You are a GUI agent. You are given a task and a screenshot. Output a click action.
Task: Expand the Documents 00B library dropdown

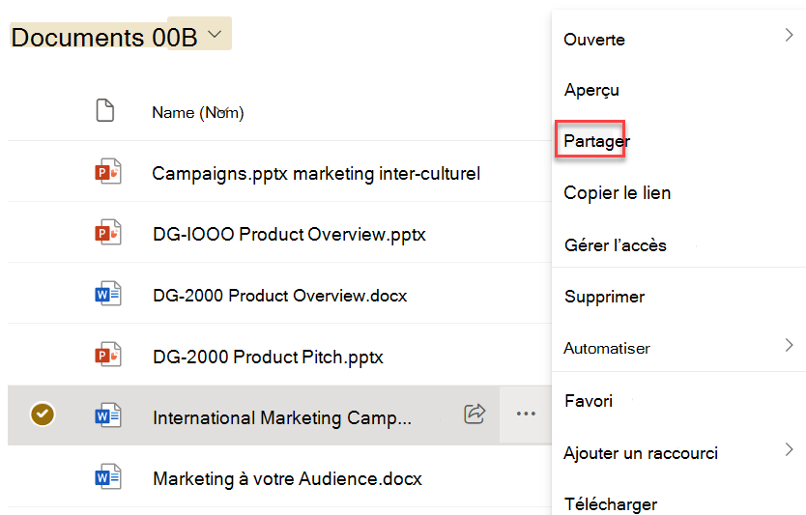coord(215,35)
